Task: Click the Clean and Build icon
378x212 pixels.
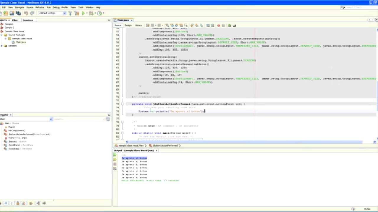Action: tap(76, 13)
